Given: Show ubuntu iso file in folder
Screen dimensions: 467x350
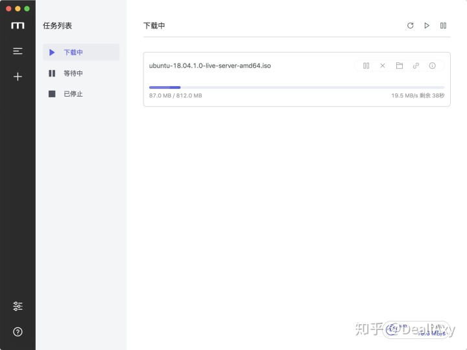Looking at the screenshot, I should pyautogui.click(x=400, y=65).
